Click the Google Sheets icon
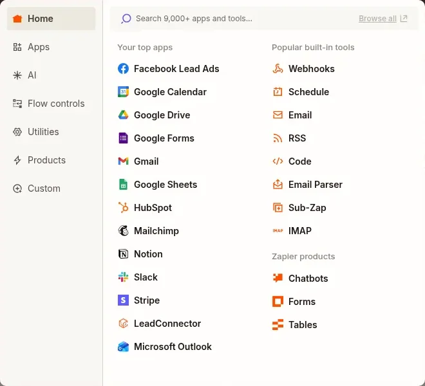This screenshot has height=386, width=425. 124,185
